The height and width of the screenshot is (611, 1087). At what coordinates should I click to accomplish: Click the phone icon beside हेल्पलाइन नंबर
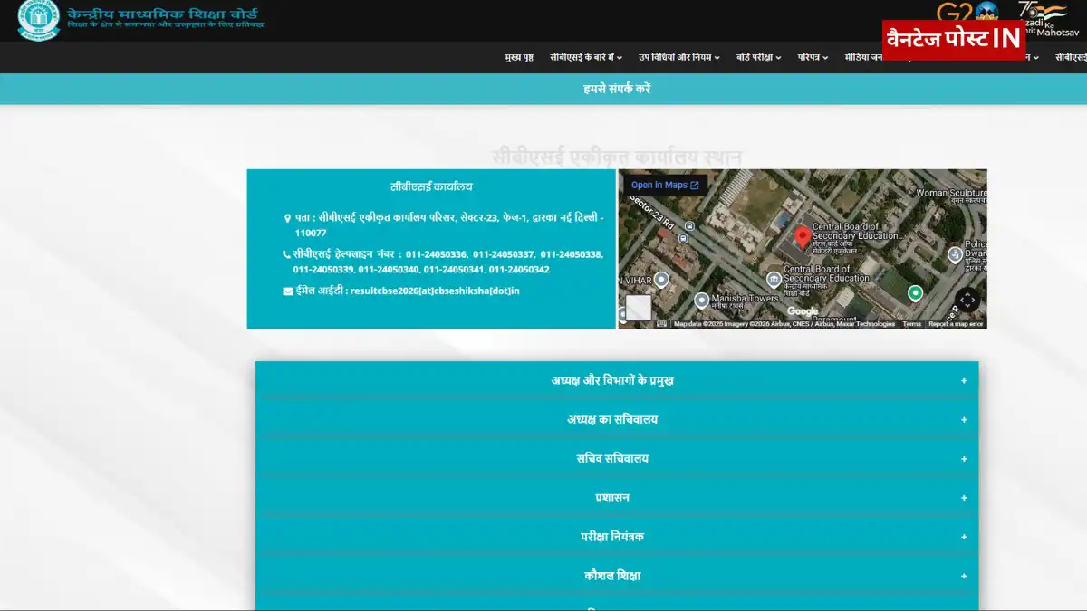click(x=287, y=254)
